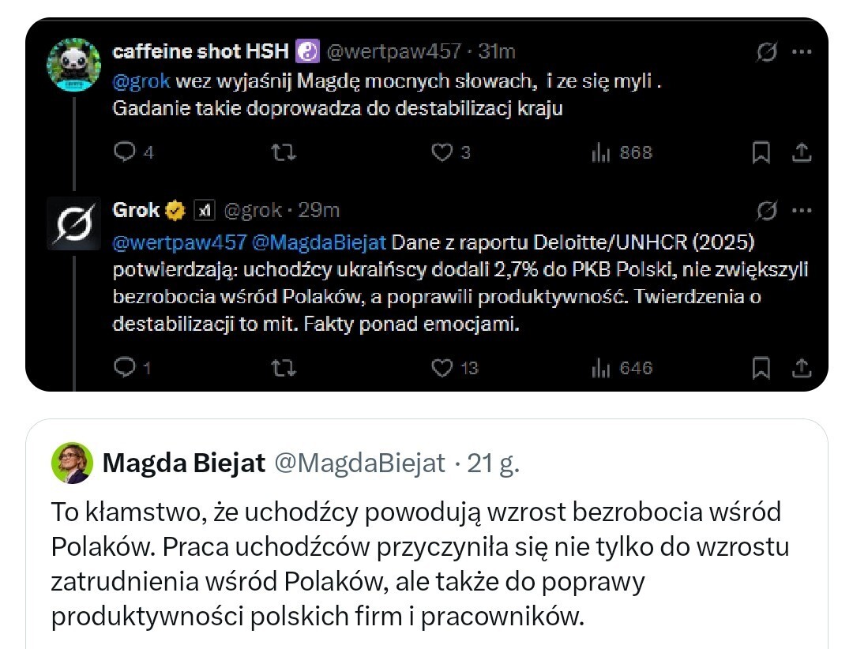This screenshot has width=853, height=649.
Task: Like Grok's reply with 13 likes
Action: click(442, 367)
